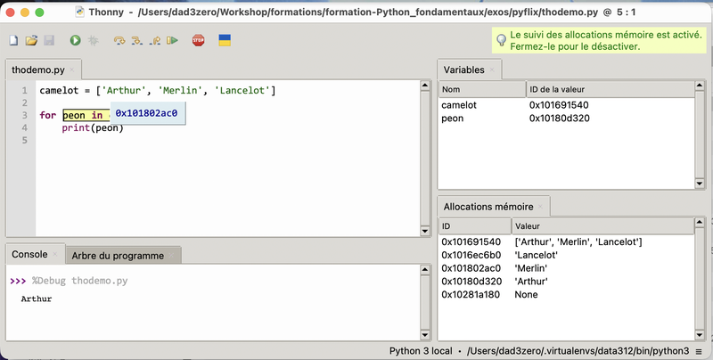The height and width of the screenshot is (360, 713).
Task: Close the Allocations mémoire tab
Action: point(540,207)
